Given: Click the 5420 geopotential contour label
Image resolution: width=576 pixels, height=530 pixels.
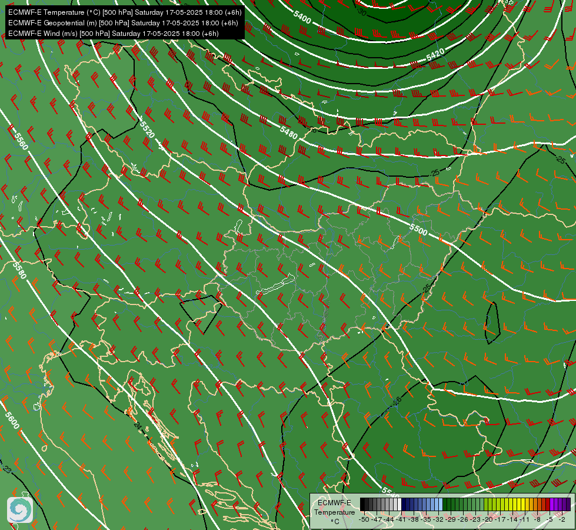Looking at the screenshot, I should tap(435, 54).
